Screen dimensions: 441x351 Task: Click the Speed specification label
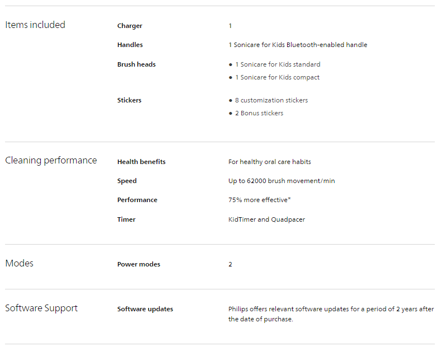(x=127, y=181)
